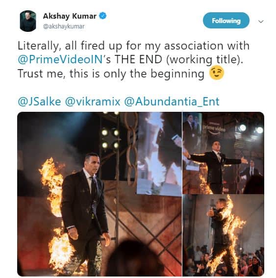
Task: Click the Akshay Kumar display name
Action: point(70,16)
